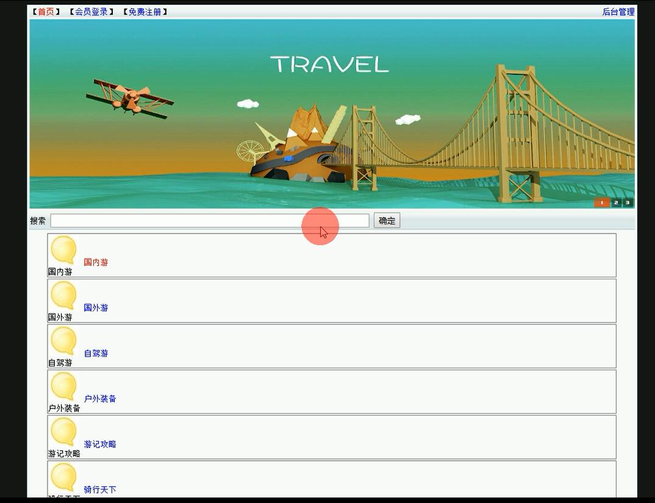Image resolution: width=655 pixels, height=503 pixels.
Task: Click the 首页 navigation link
Action: (46, 12)
